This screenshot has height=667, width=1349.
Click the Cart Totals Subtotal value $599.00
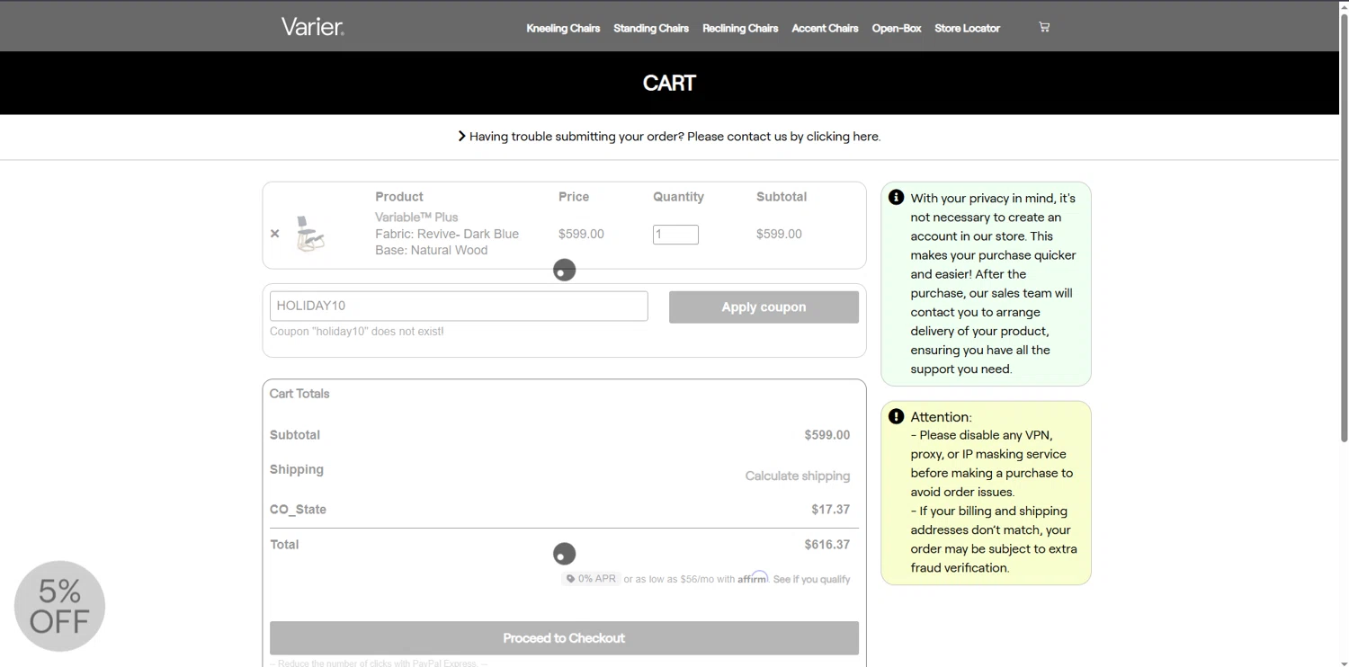coord(827,435)
